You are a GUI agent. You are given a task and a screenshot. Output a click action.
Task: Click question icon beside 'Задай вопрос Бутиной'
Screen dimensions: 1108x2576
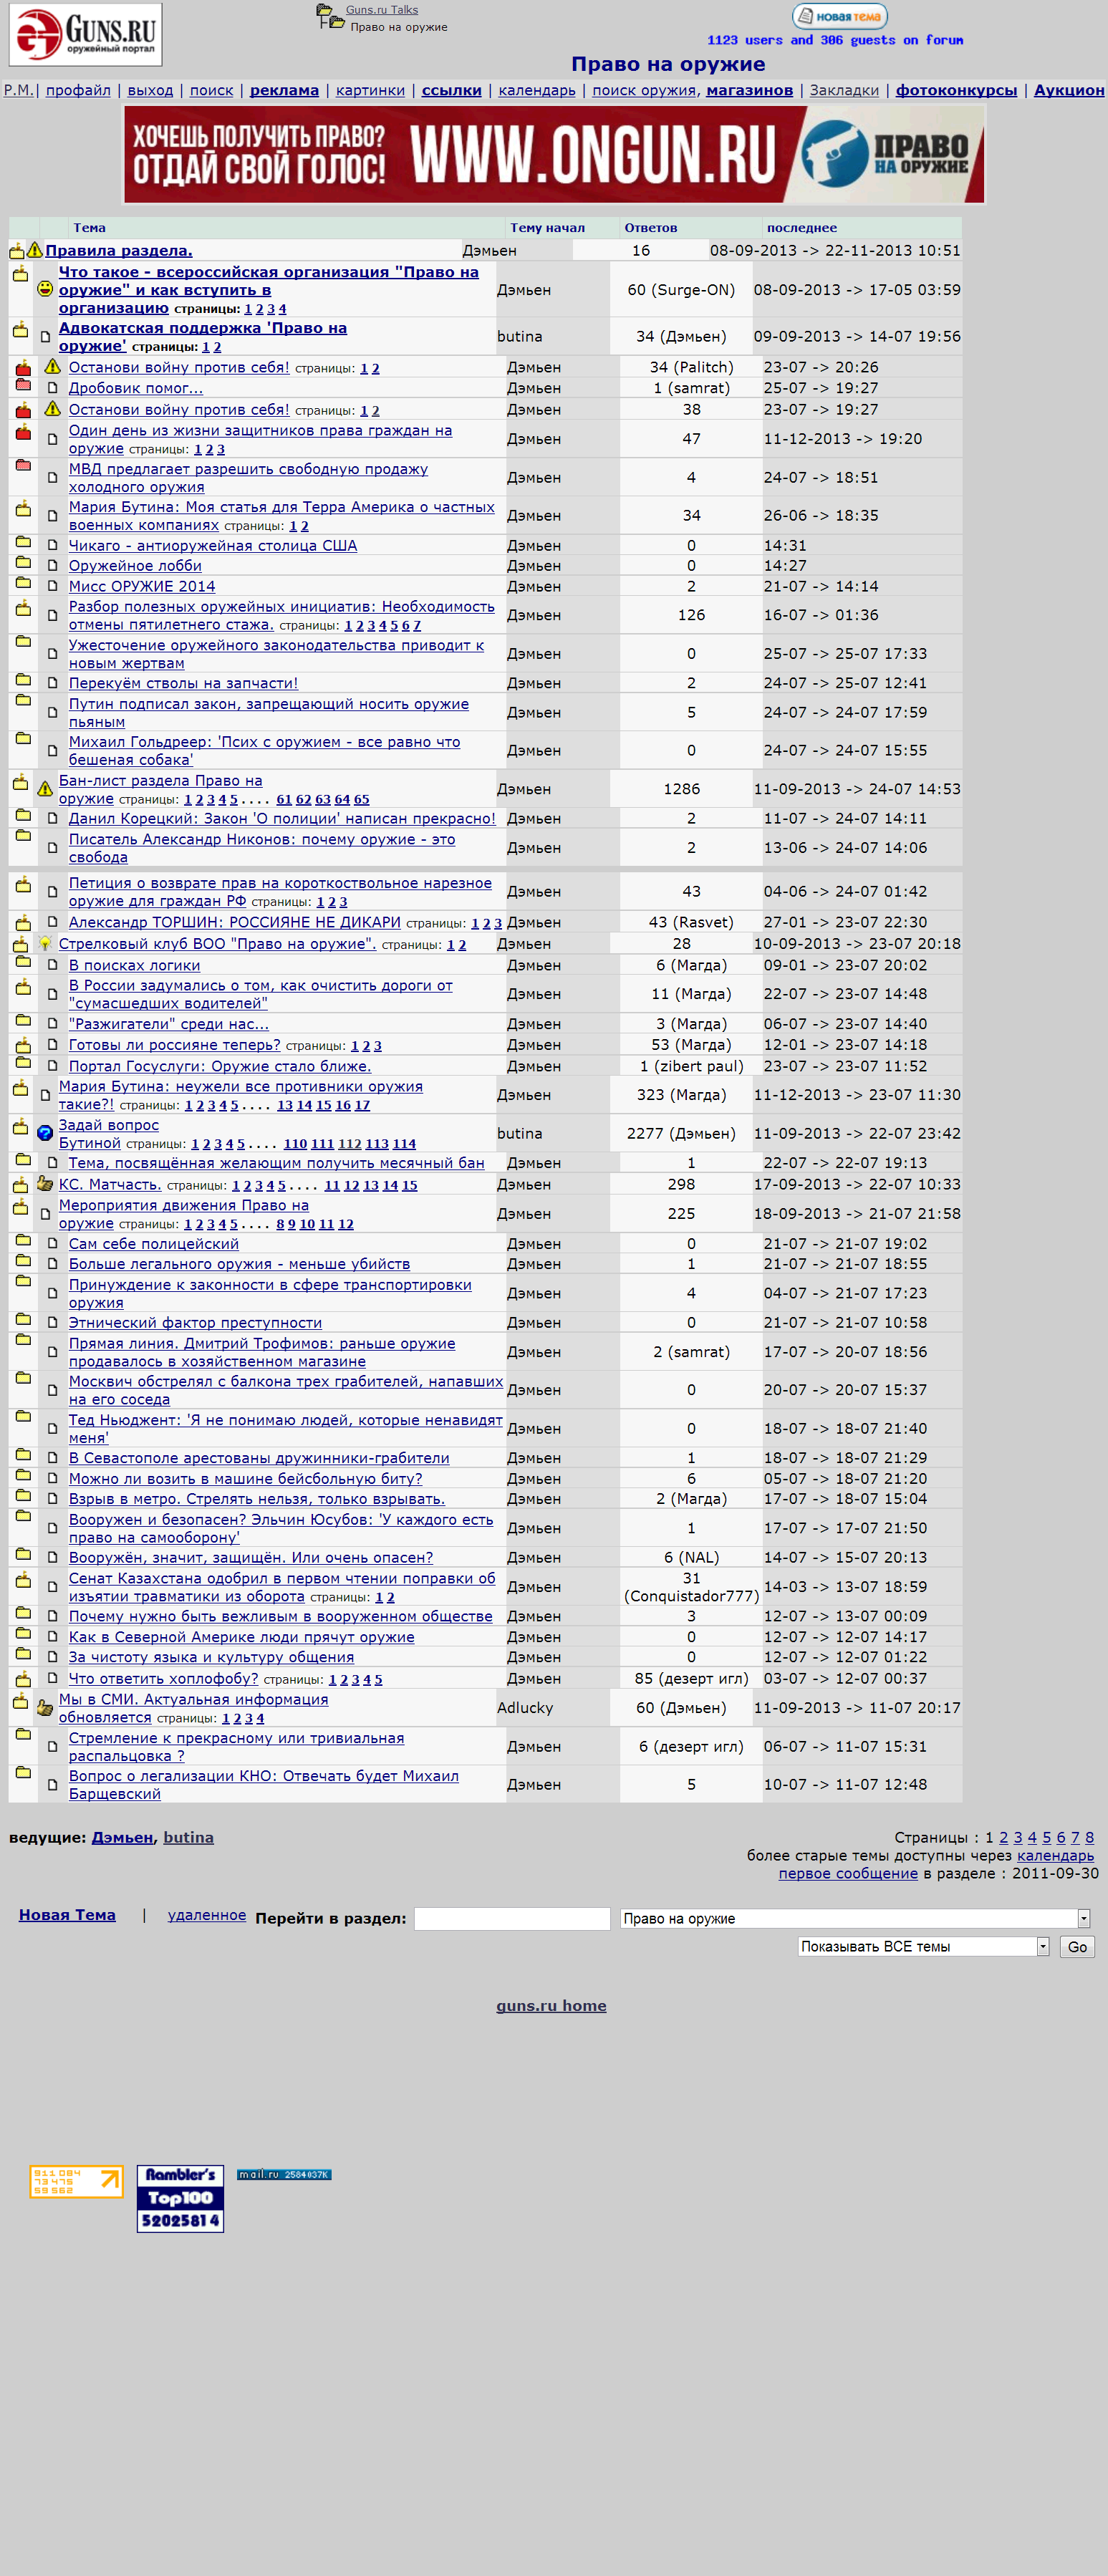pos(45,1133)
